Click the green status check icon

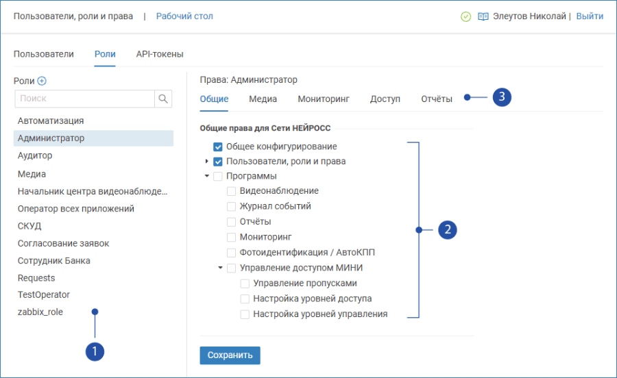pyautogui.click(x=466, y=16)
